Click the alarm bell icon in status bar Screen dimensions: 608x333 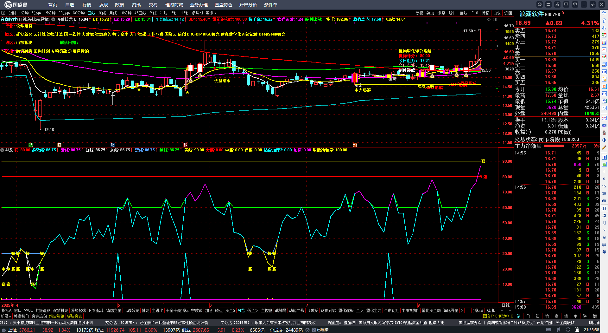pos(578,330)
